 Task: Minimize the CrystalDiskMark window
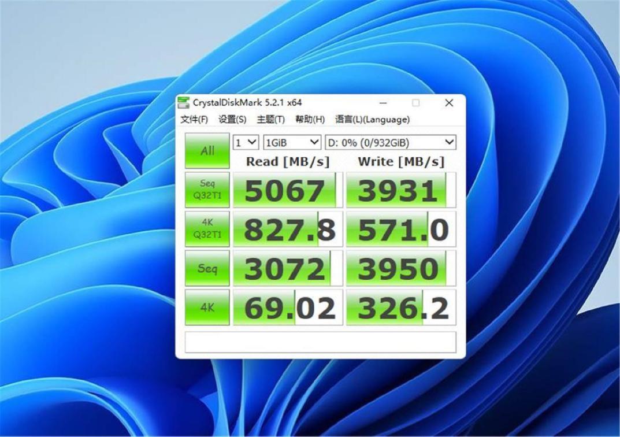click(x=383, y=103)
